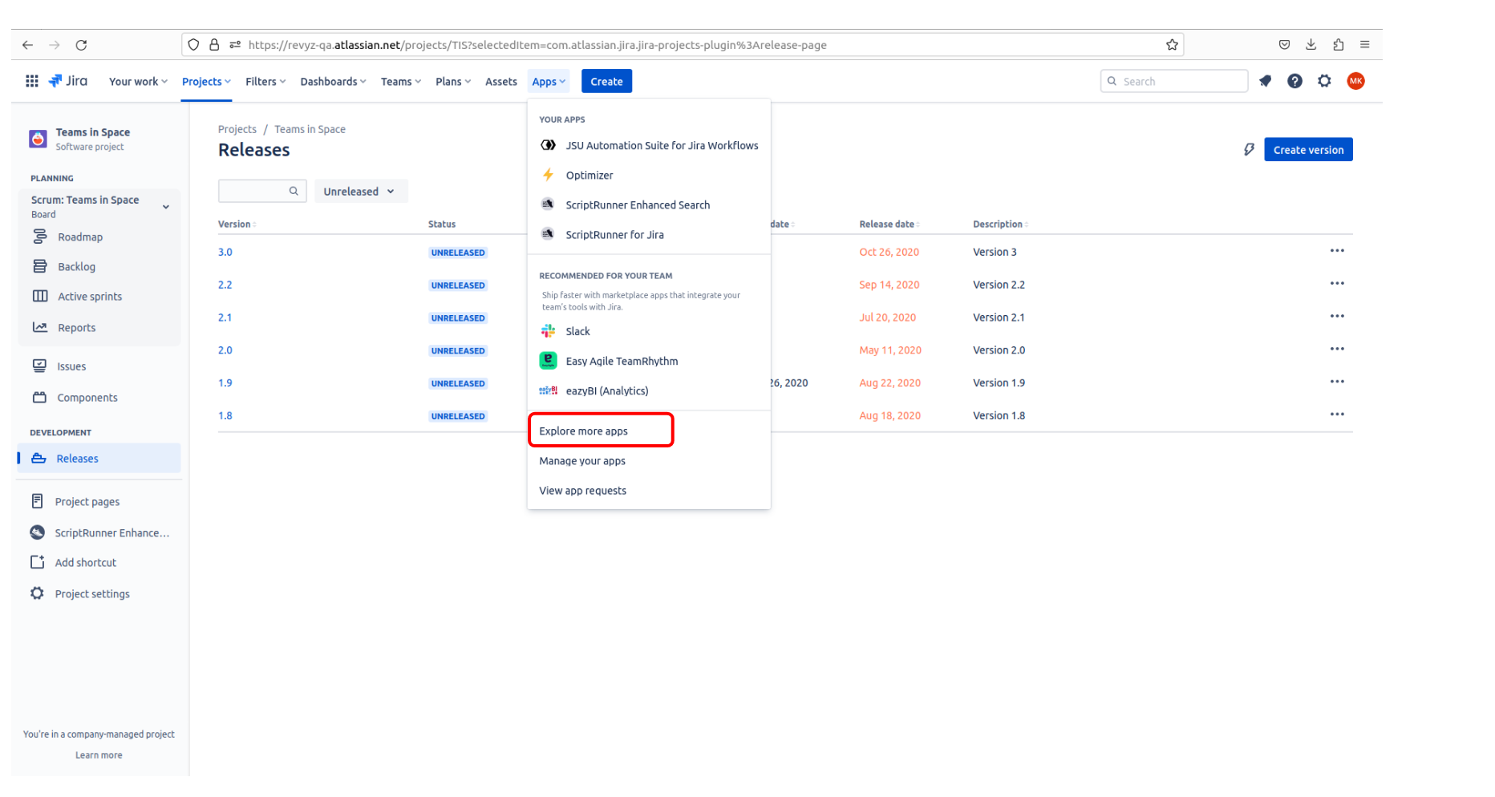
Task: Open actions menu for version 1.9
Action: tap(1337, 382)
